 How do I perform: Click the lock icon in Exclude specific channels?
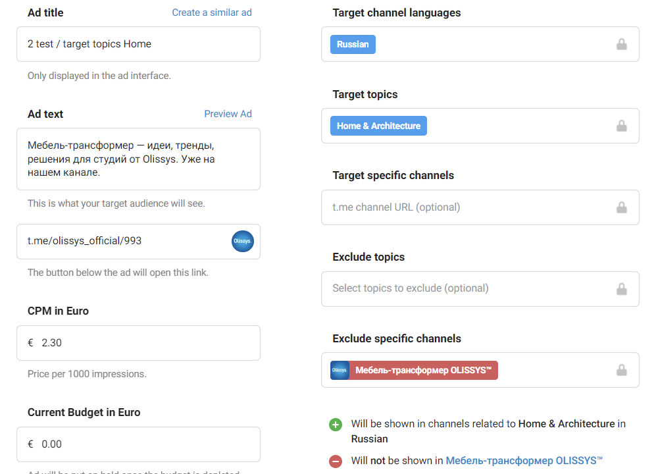(x=621, y=370)
